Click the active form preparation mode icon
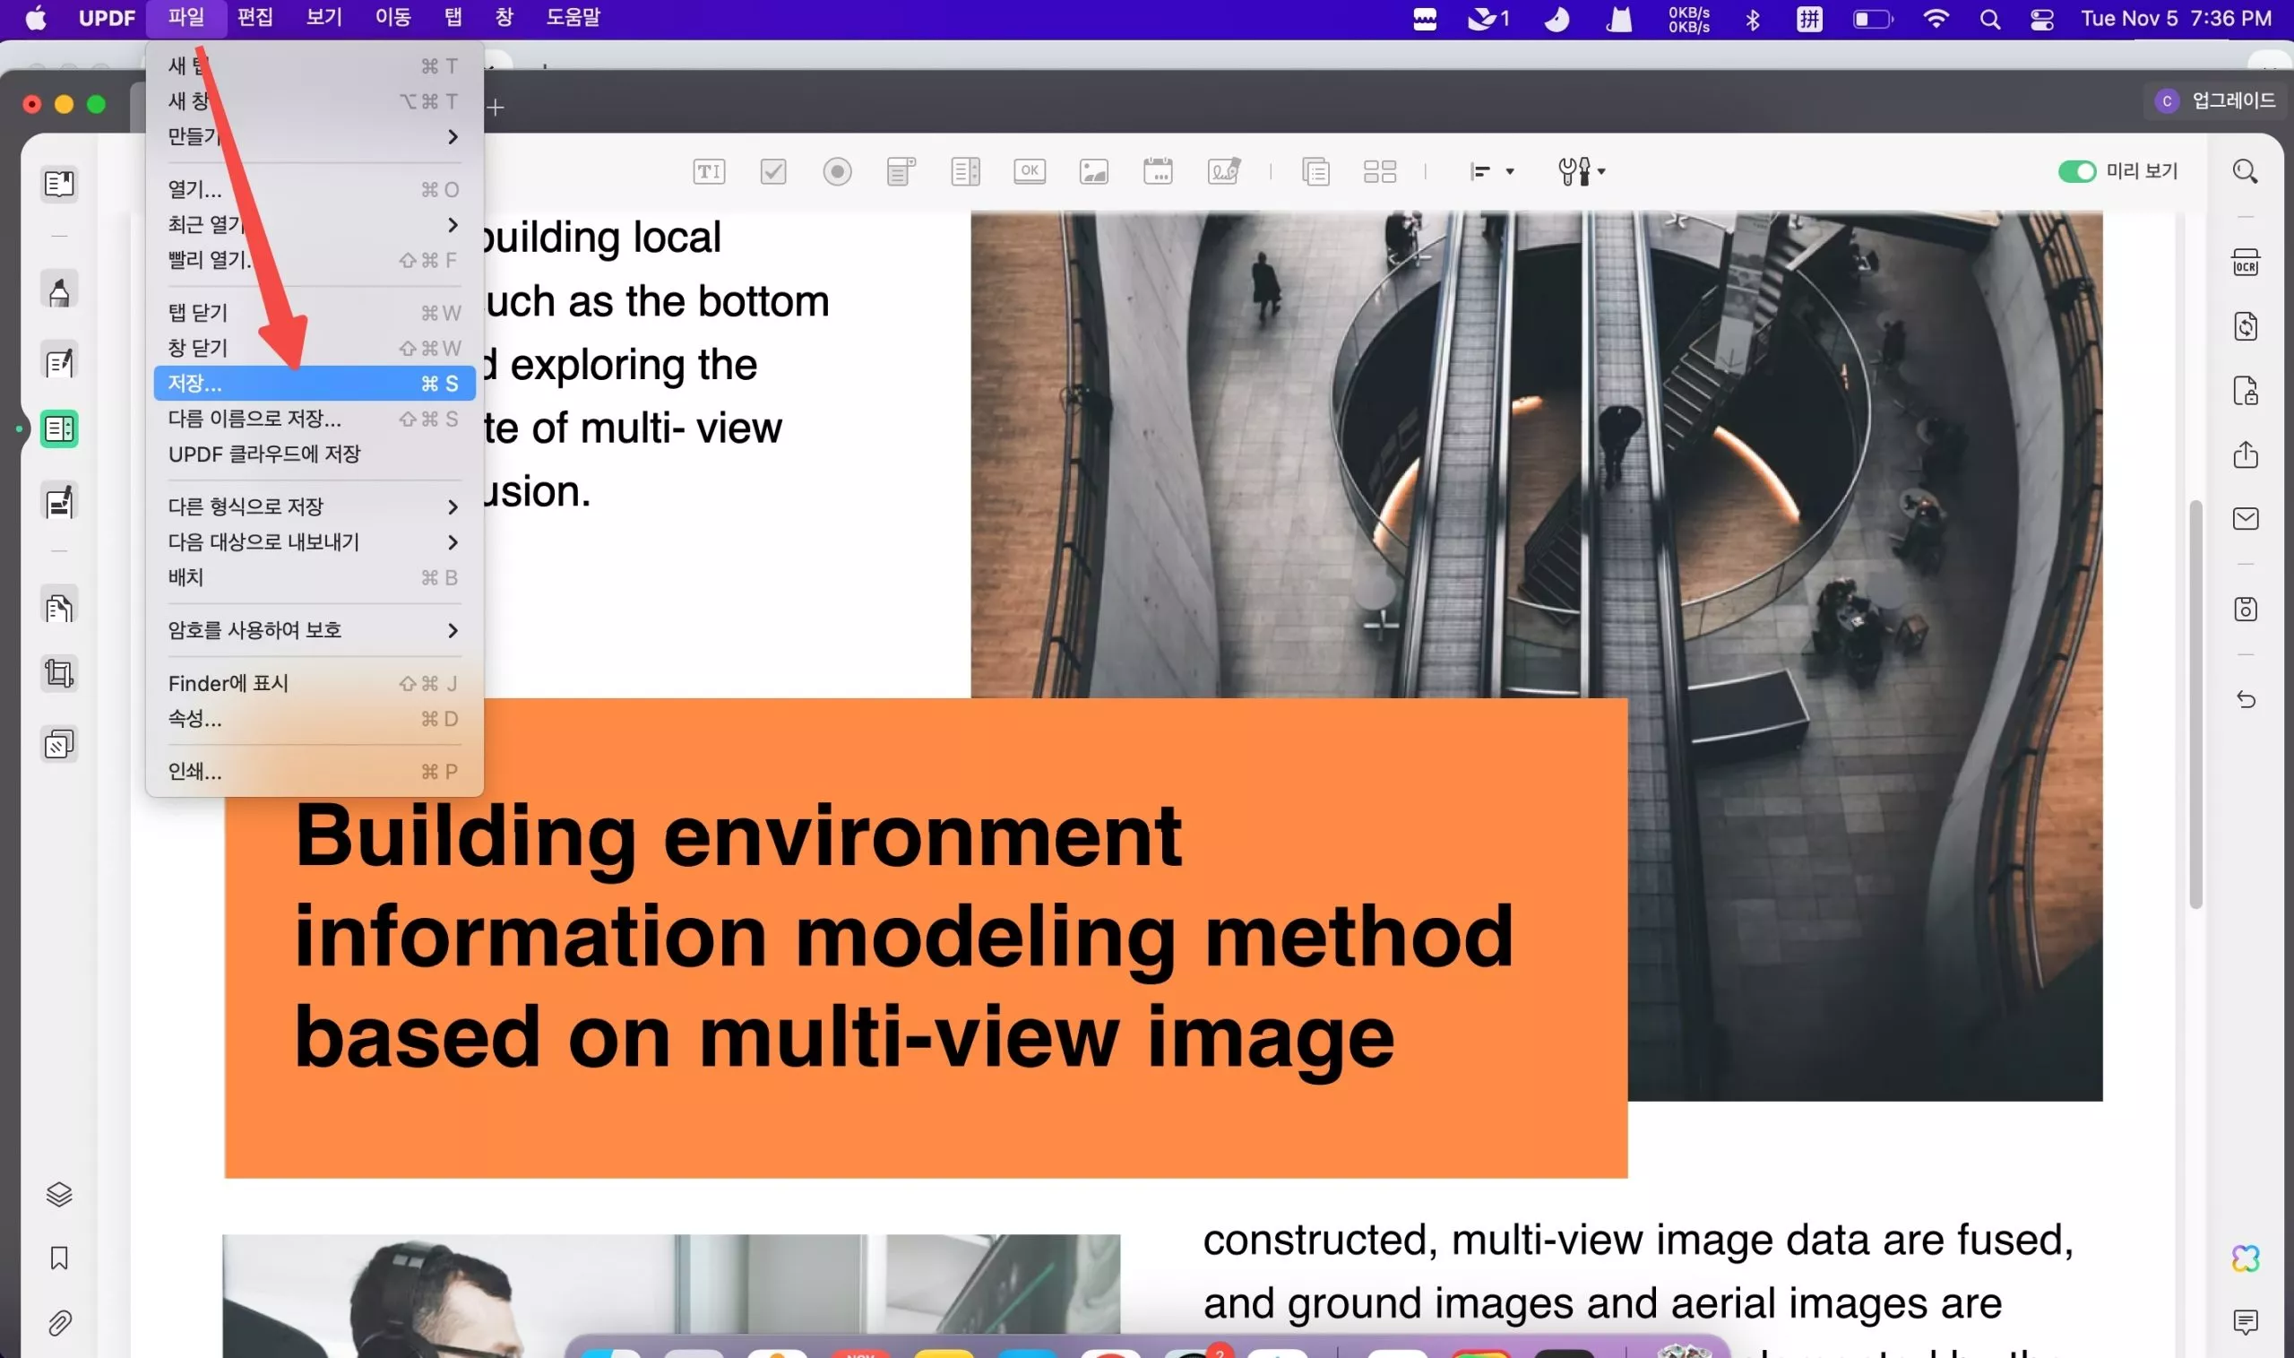This screenshot has width=2294, height=1358. (x=59, y=428)
